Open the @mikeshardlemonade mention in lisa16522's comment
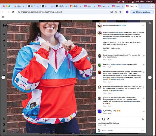Viewport: 156px width, 136px height. pyautogui.click(x=118, y=64)
